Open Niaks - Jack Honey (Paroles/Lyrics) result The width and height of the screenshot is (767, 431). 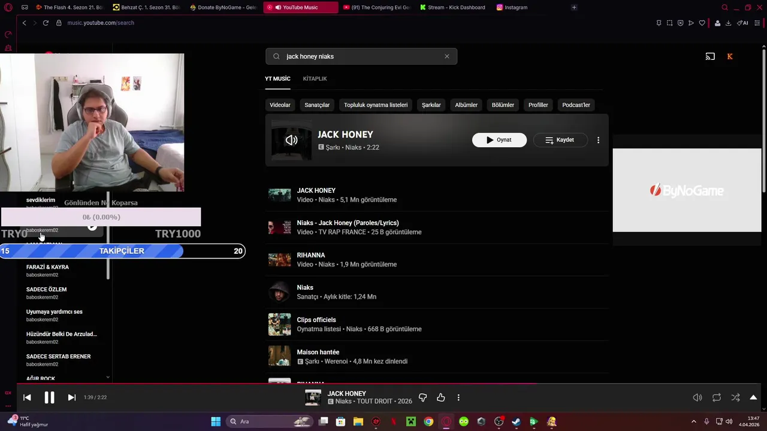tap(437, 227)
